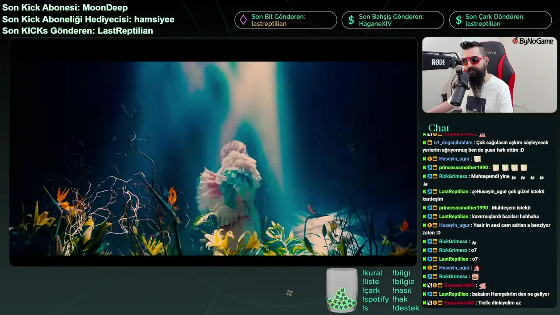The height and width of the screenshot is (315, 560).
Task: Click the emote in Huseyin_ugur's message below 'o7'
Action: coord(477,268)
